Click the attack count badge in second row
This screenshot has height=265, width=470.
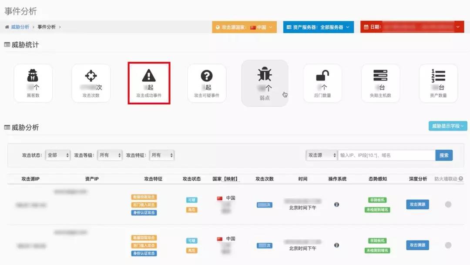coord(265,245)
